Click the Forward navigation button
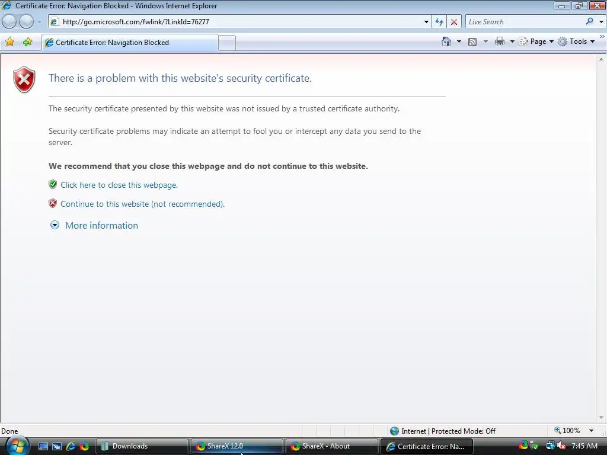This screenshot has width=607, height=455. coord(26,22)
